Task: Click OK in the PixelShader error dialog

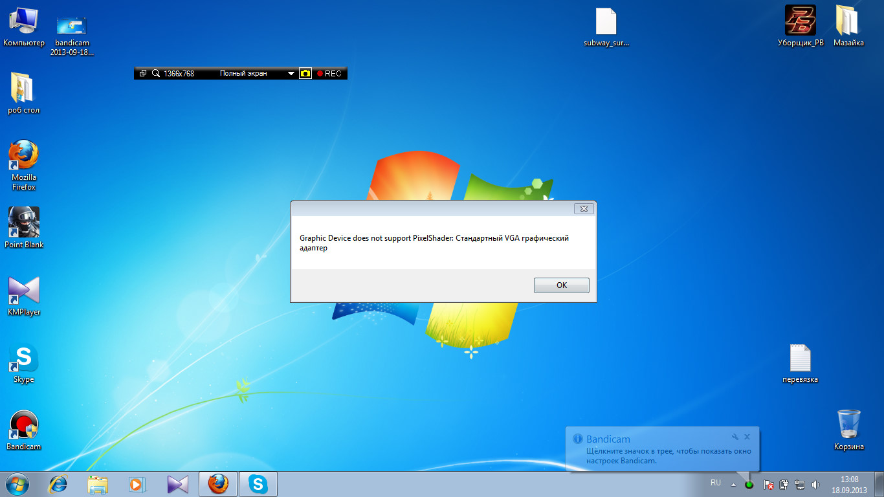Action: pyautogui.click(x=561, y=285)
